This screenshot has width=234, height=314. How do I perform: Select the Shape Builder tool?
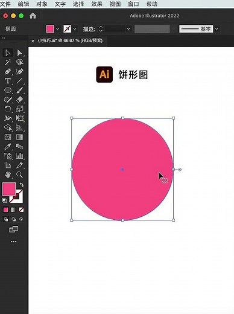tap(8, 127)
